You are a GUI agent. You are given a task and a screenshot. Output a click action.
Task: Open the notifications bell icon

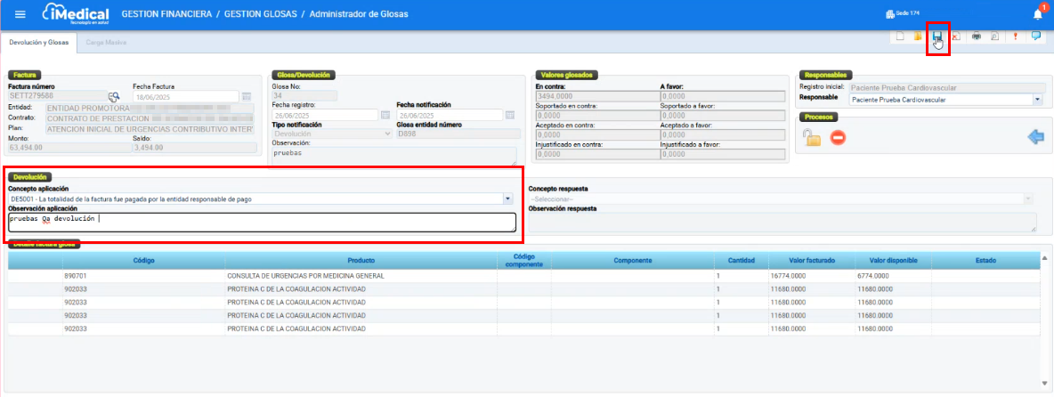pyautogui.click(x=1037, y=14)
